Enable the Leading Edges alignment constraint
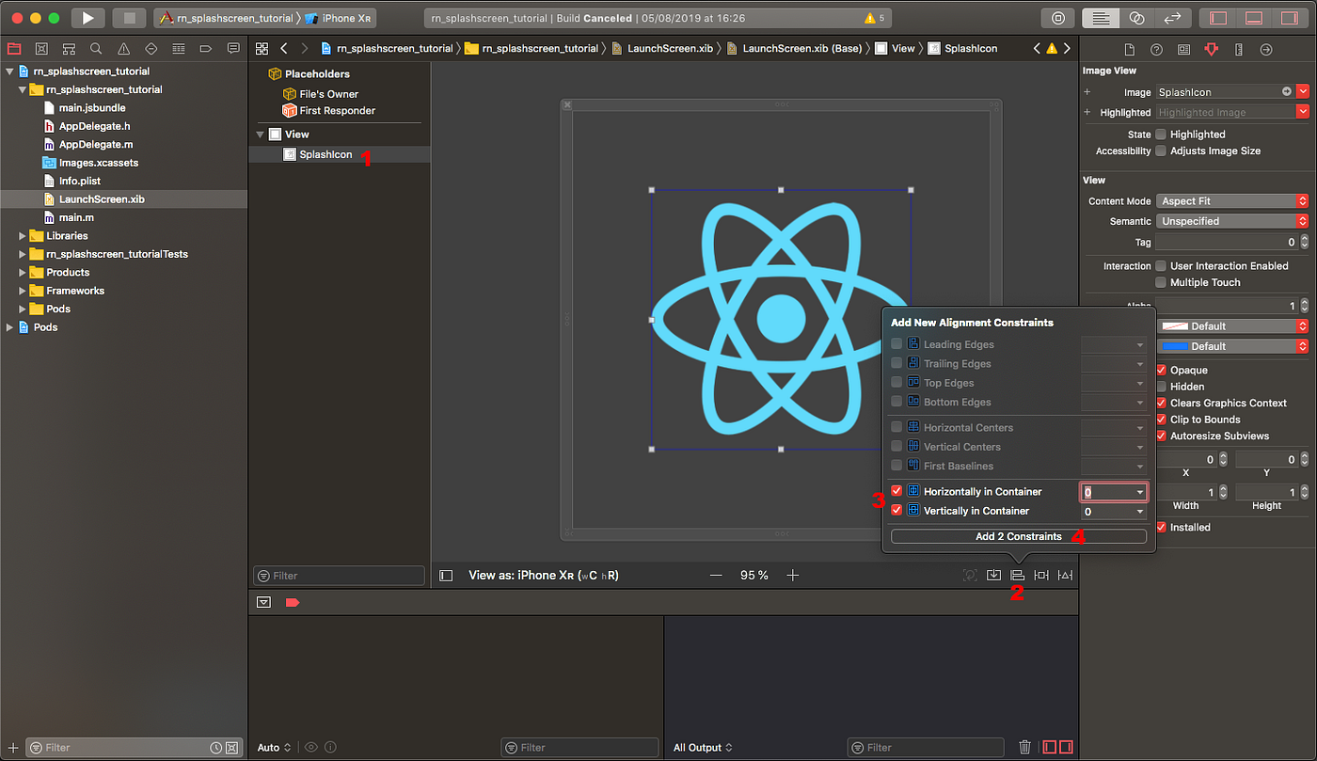This screenshot has width=1317, height=761. coord(896,343)
